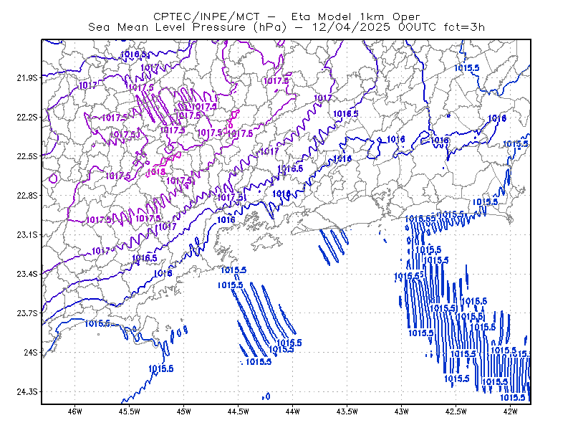573x443 pixels.
Task: Select the 24.3S latitude axis label
Action: pos(27,392)
